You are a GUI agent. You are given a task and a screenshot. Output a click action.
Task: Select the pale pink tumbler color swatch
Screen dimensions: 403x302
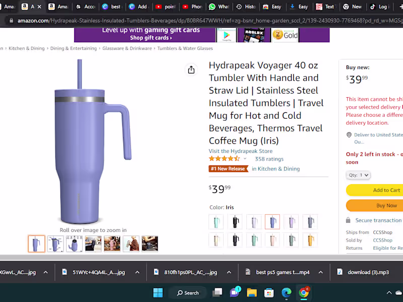273,240
